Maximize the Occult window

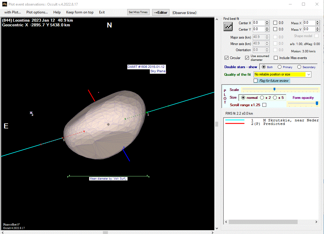pos(303,4)
